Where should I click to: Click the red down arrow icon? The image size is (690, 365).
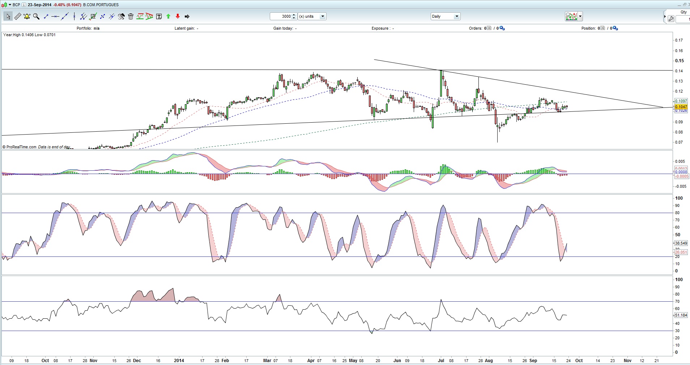pyautogui.click(x=178, y=16)
